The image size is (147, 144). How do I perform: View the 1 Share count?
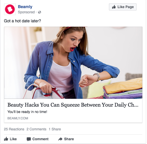pyautogui.click(x=55, y=129)
